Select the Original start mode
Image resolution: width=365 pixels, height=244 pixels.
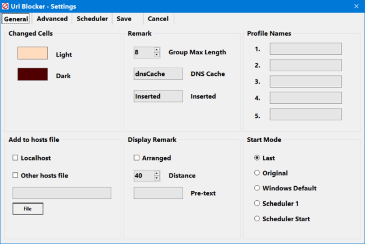pyautogui.click(x=257, y=173)
